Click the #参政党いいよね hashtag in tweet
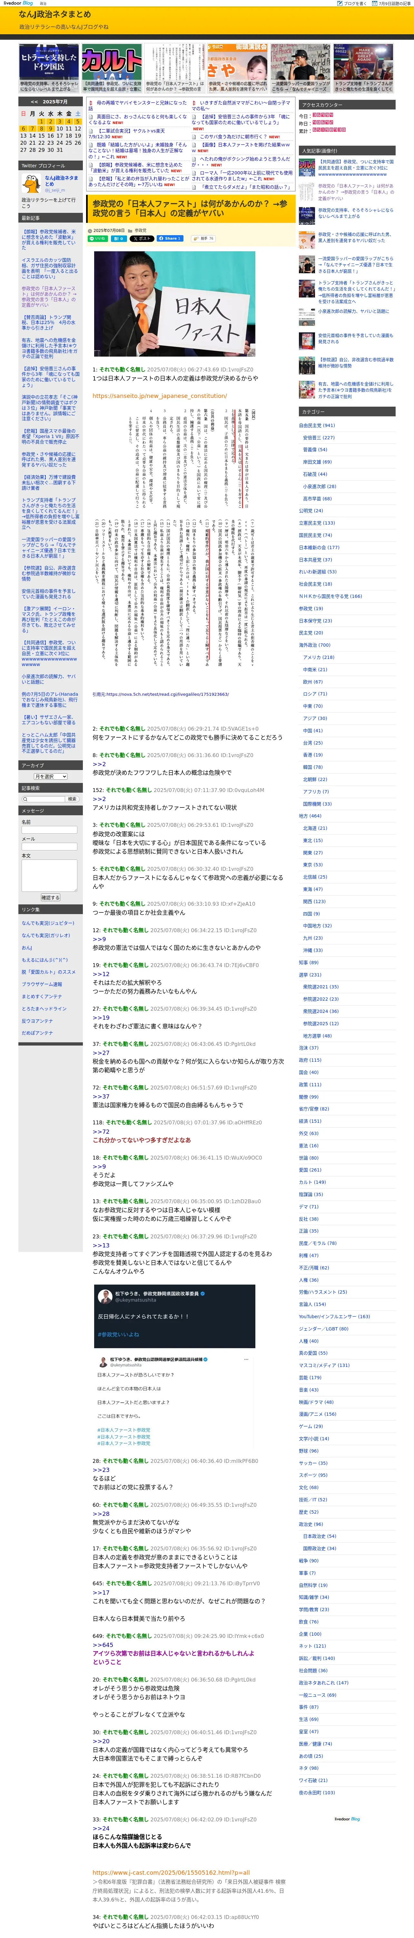 click(119, 1334)
